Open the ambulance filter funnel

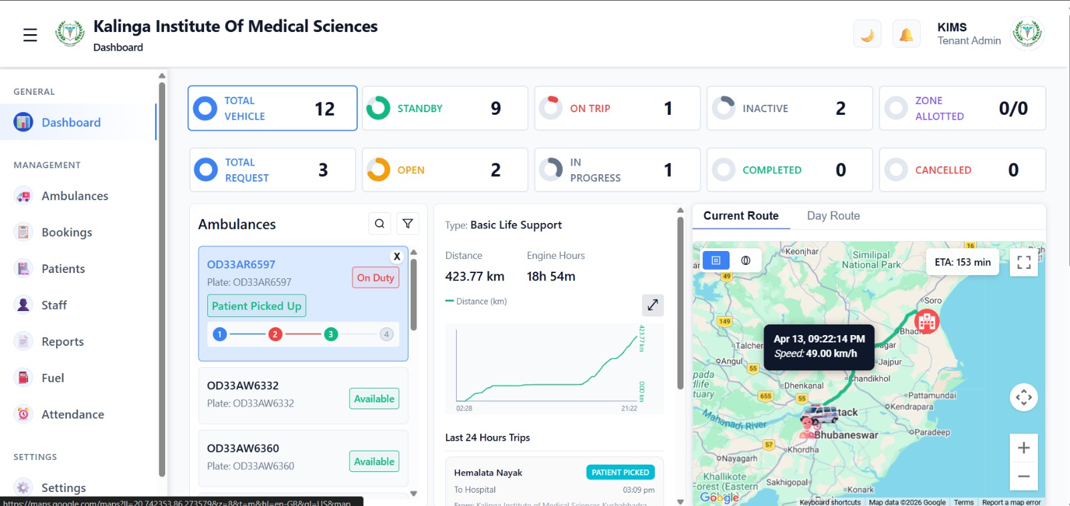tap(408, 224)
